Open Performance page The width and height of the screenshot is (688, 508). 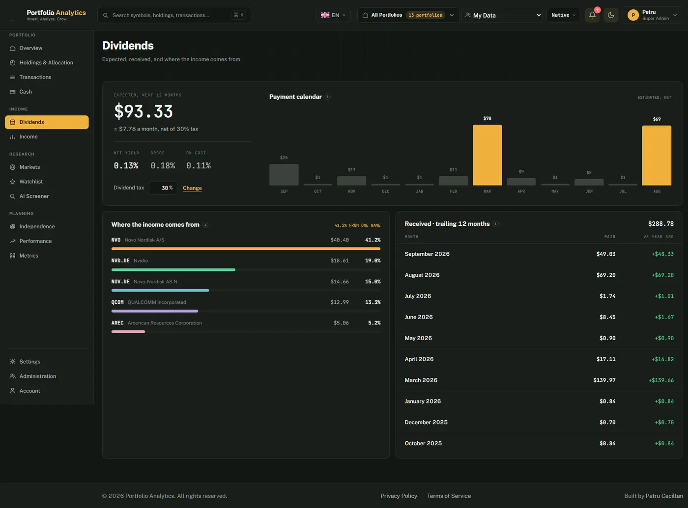coord(47,241)
